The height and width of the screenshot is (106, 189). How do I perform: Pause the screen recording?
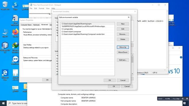tap(183, 99)
